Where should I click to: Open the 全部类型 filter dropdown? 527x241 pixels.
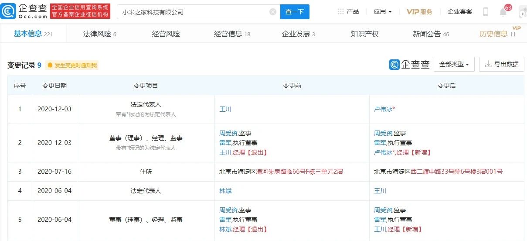pyautogui.click(x=454, y=64)
